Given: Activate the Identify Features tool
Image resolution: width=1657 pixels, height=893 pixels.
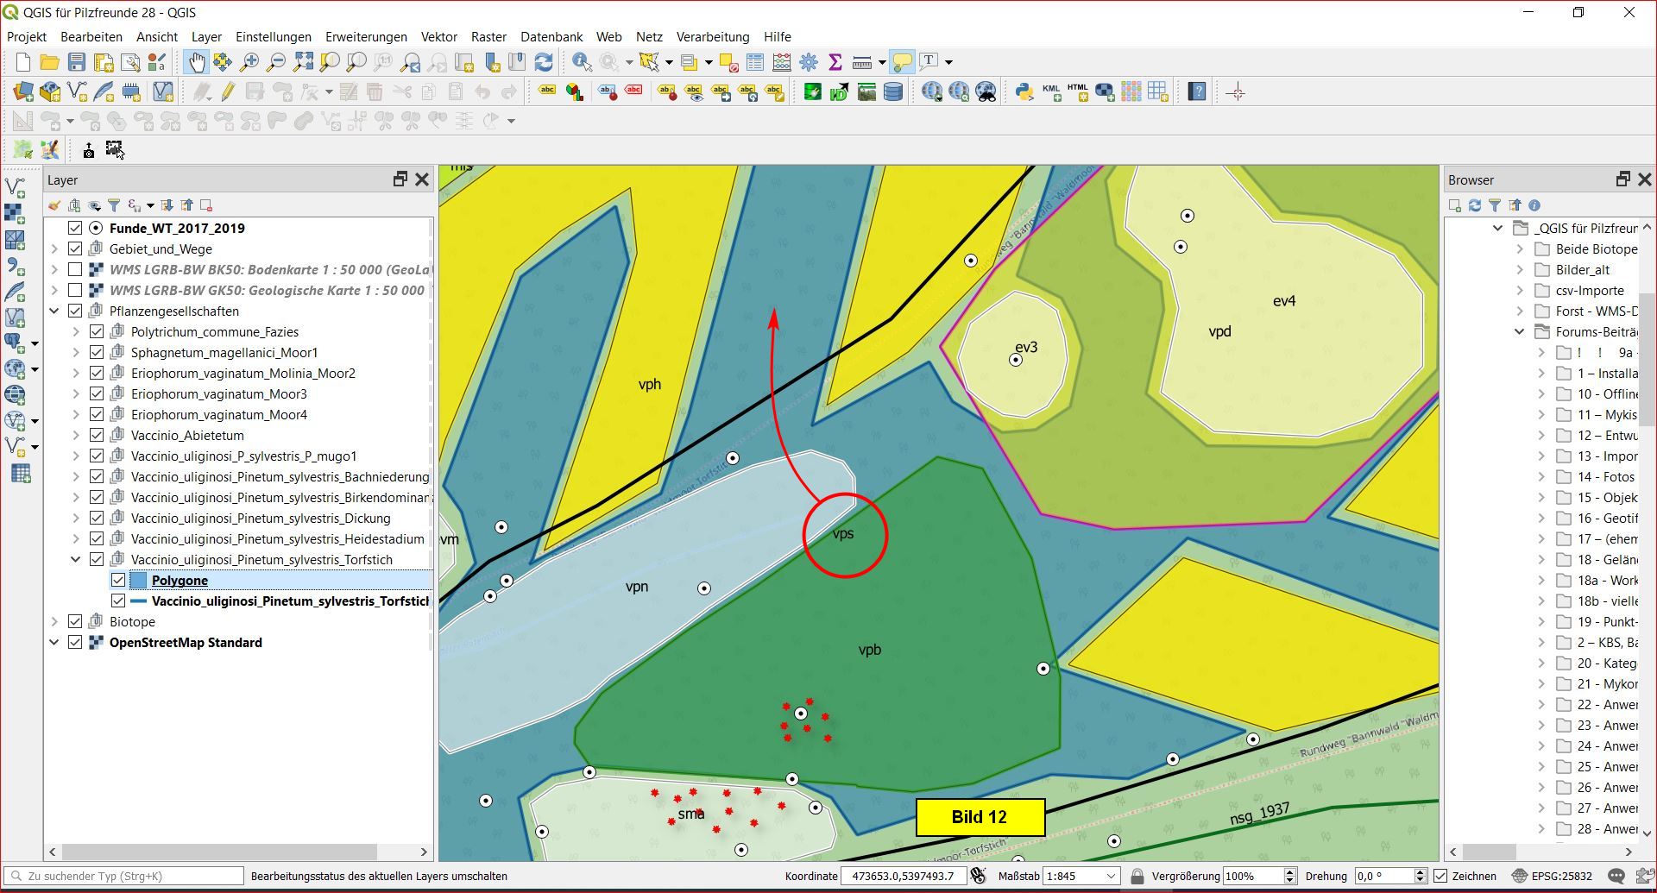Looking at the screenshot, I should point(582,62).
